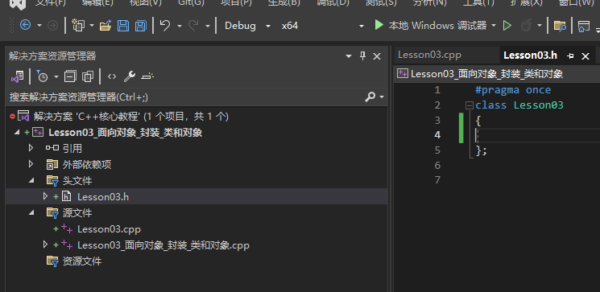Open the 测试(S) menu
This screenshot has height=292, width=600.
[381, 2]
